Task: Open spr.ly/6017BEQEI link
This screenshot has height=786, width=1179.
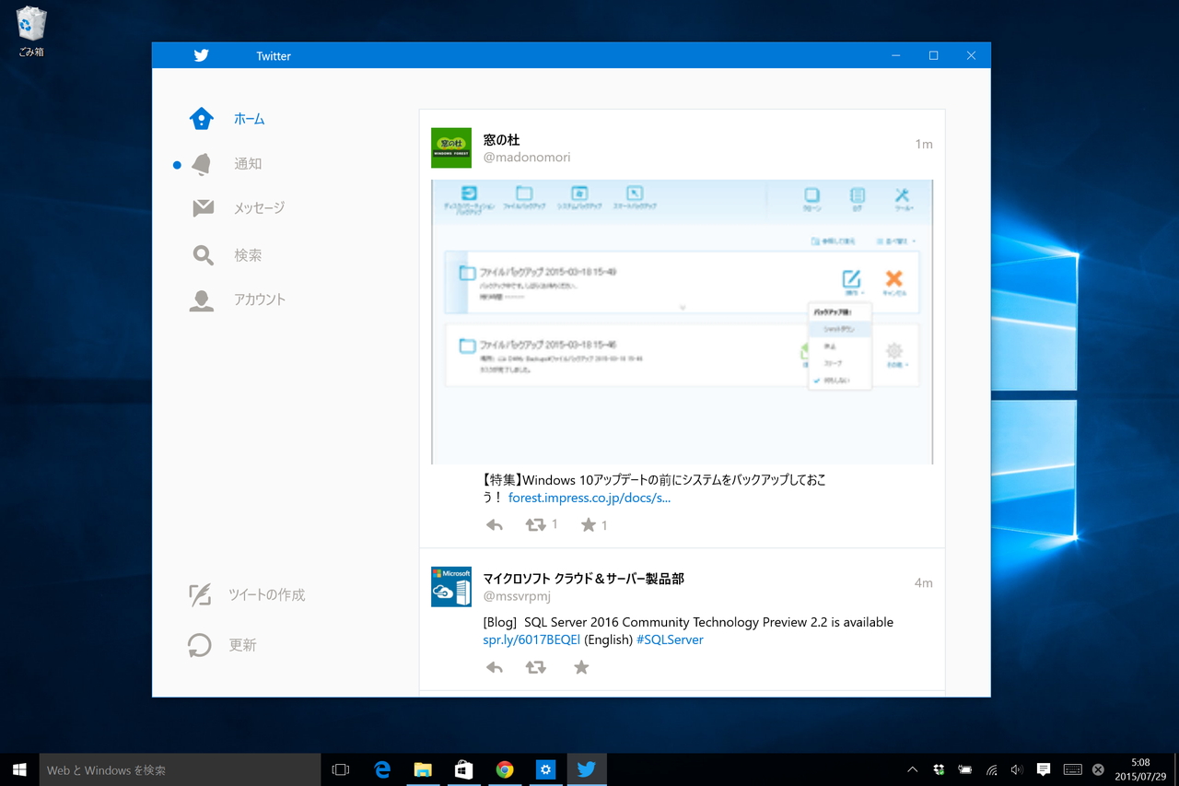Action: point(531,639)
